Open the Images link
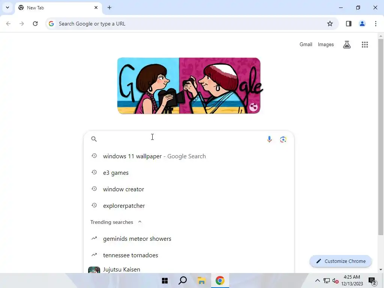 tap(326, 44)
